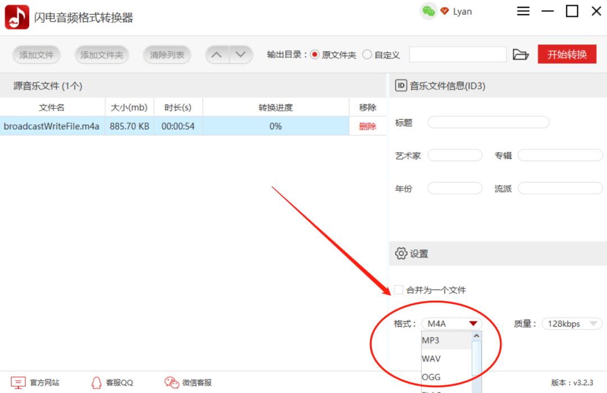Screen dimensions: 607x393
Task: Click the 流派 genre input field
Action: [x=560, y=188]
